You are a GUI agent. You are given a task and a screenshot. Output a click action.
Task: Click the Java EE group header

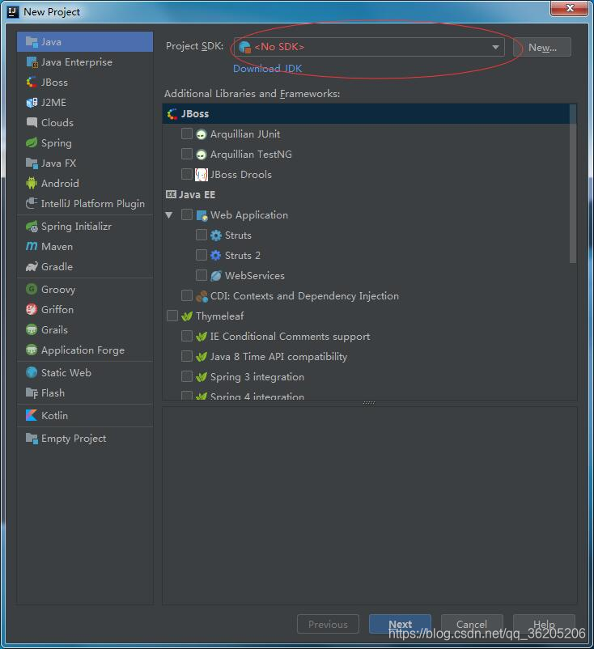click(x=366, y=194)
